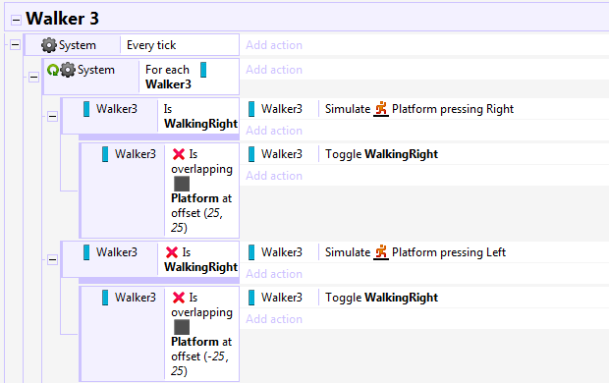The image size is (609, 383).
Task: Click Add action under Simulate pressing Left
Action: pyautogui.click(x=274, y=274)
